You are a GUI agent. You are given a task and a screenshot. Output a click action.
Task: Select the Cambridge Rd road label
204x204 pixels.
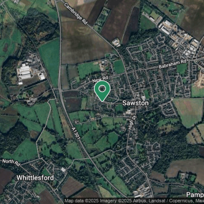[x=76, y=14]
